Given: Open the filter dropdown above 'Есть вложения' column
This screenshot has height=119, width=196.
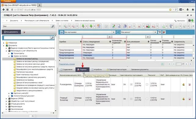Looking at the screenshot, I should pyautogui.click(x=148, y=37).
